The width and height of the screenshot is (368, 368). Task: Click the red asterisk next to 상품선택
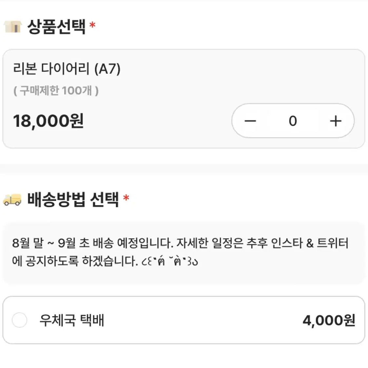[x=92, y=25]
